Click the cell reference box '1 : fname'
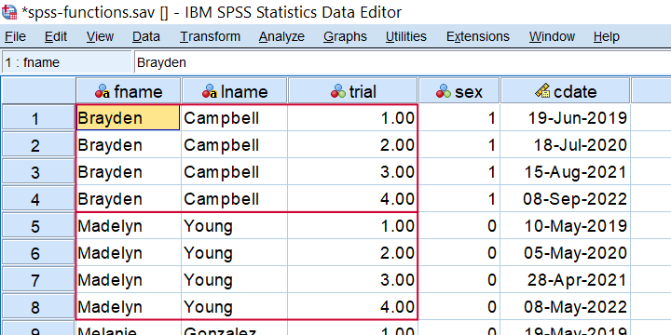The height and width of the screenshot is (335, 671). point(66,63)
